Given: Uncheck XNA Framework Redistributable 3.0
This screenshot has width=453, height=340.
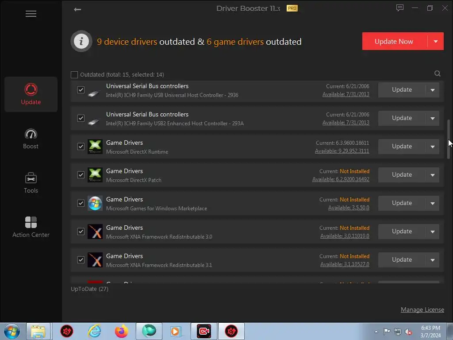Looking at the screenshot, I should point(81,232).
